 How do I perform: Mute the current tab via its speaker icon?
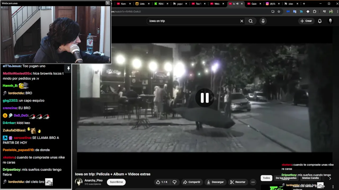[x=237, y=4]
